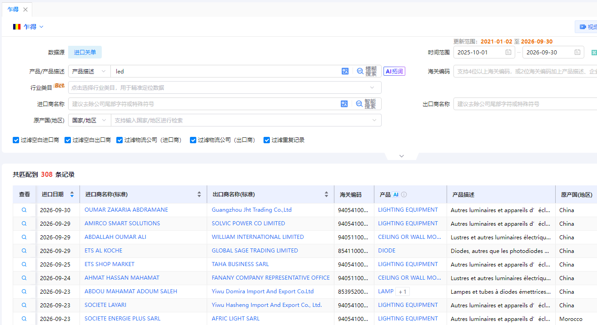
Task: Click the magnifier icon for ETS AL KOCHE row
Action: pos(24,251)
